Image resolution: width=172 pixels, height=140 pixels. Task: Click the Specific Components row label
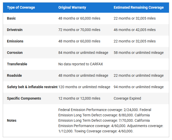(x=24, y=98)
